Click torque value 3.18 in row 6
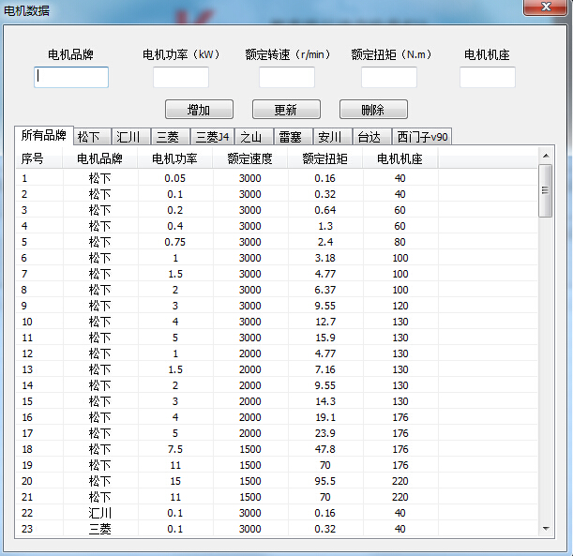The height and width of the screenshot is (556, 573). click(324, 258)
